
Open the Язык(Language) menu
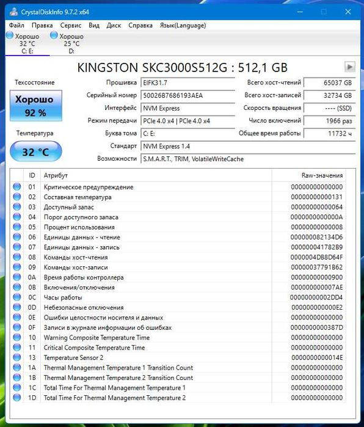pos(183,25)
